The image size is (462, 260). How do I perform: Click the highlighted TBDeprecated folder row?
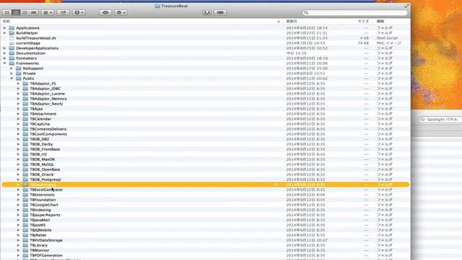(205, 185)
